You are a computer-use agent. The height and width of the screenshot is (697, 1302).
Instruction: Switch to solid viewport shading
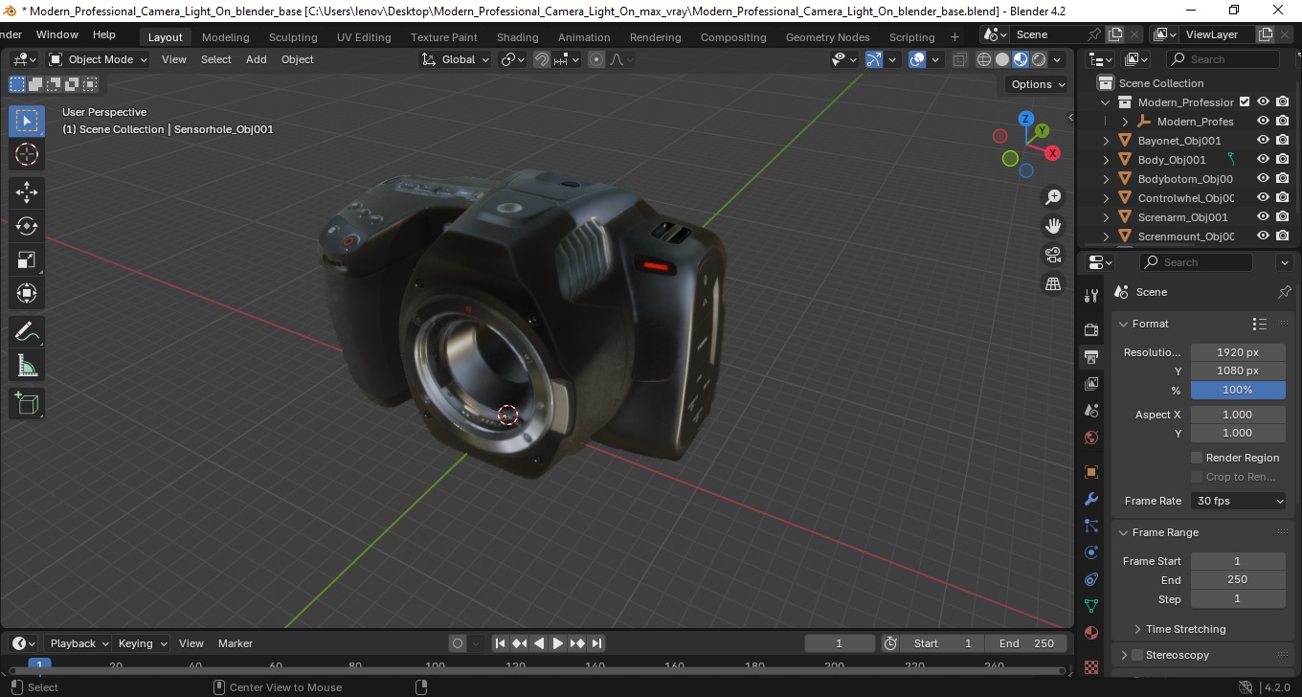tap(1002, 59)
